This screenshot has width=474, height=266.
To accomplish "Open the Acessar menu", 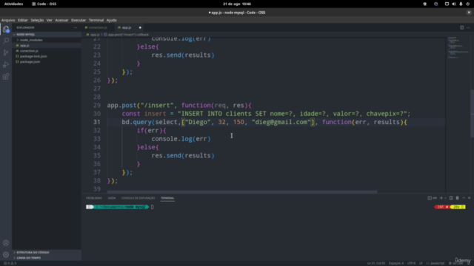I will tap(61, 20).
